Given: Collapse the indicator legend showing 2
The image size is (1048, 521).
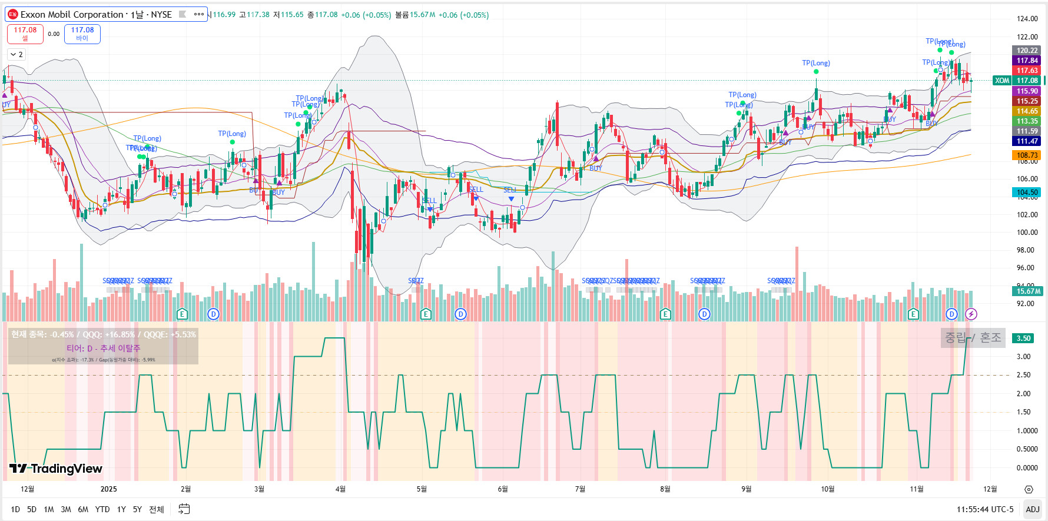Looking at the screenshot, I should point(16,54).
